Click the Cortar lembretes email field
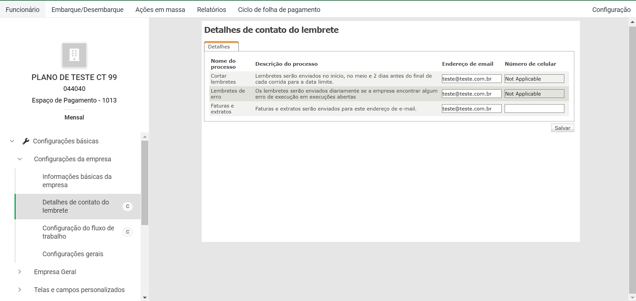Screen dimensions: 636x301 tap(471, 79)
